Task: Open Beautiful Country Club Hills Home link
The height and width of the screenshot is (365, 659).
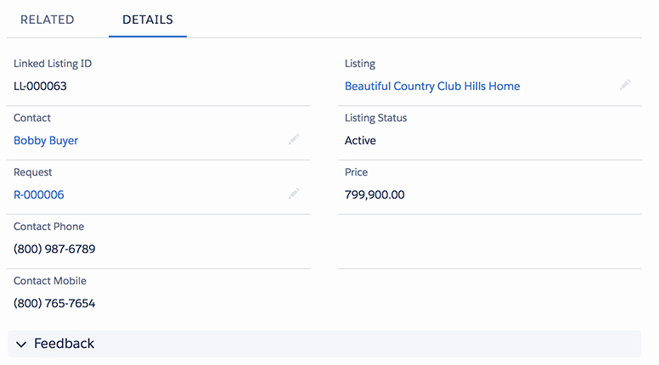Action: [x=432, y=86]
